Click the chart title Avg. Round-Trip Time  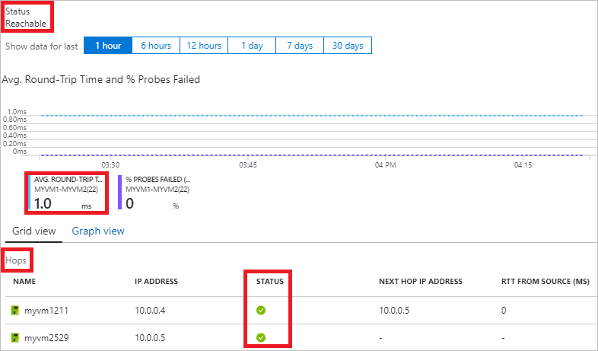click(x=101, y=79)
